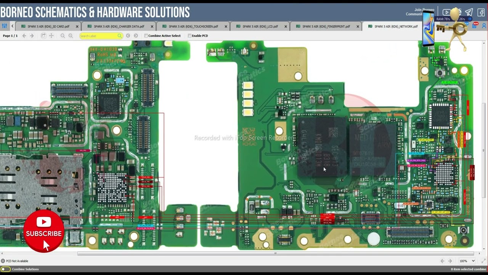Close the SD CARD pdf tab
The width and height of the screenshot is (488, 275).
pyautogui.click(x=77, y=27)
